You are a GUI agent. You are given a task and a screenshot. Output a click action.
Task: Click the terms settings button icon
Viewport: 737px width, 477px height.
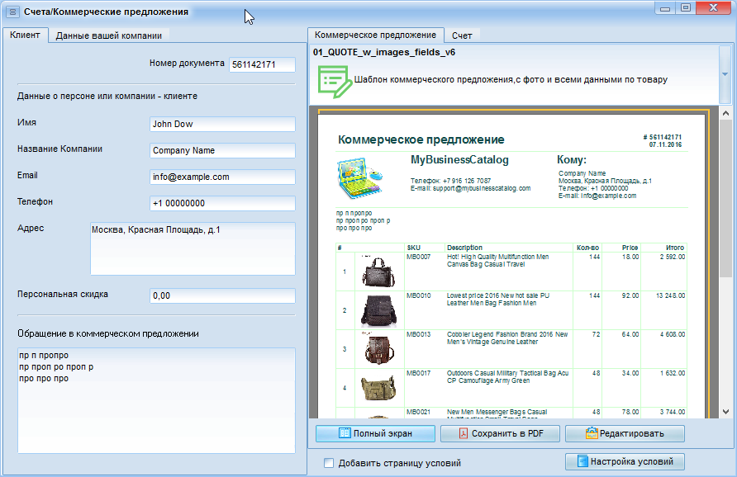(582, 462)
